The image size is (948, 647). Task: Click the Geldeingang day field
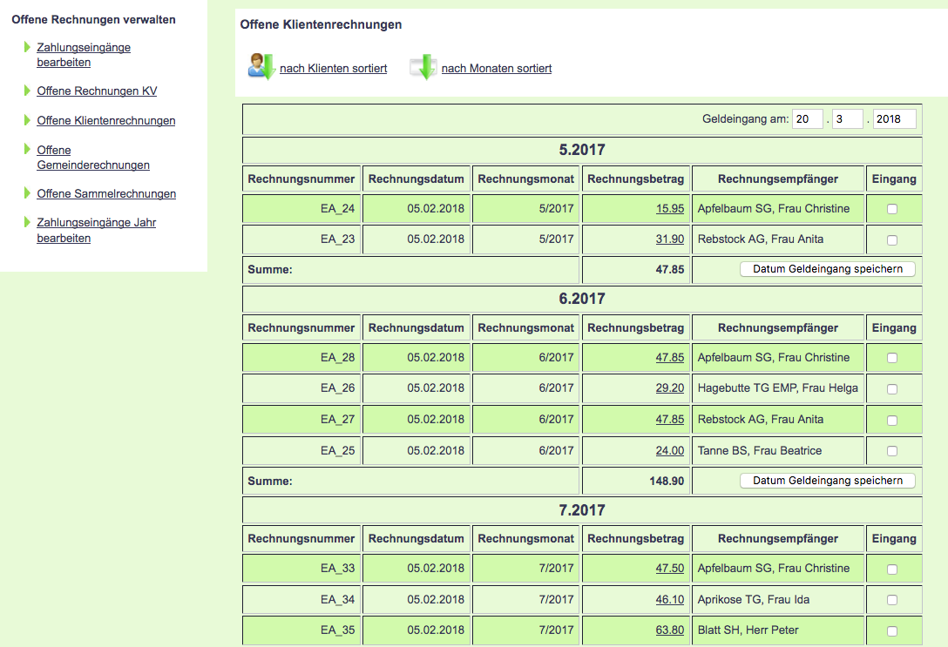[x=808, y=119]
